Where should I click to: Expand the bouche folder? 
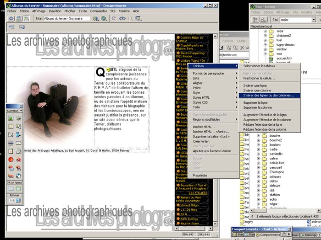[x=258, y=136]
